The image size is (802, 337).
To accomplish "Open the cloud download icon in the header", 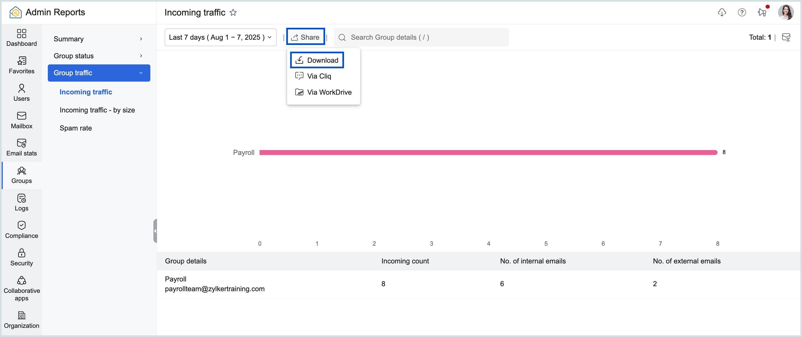I will pos(722,12).
